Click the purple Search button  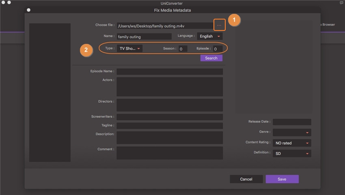tap(211, 58)
